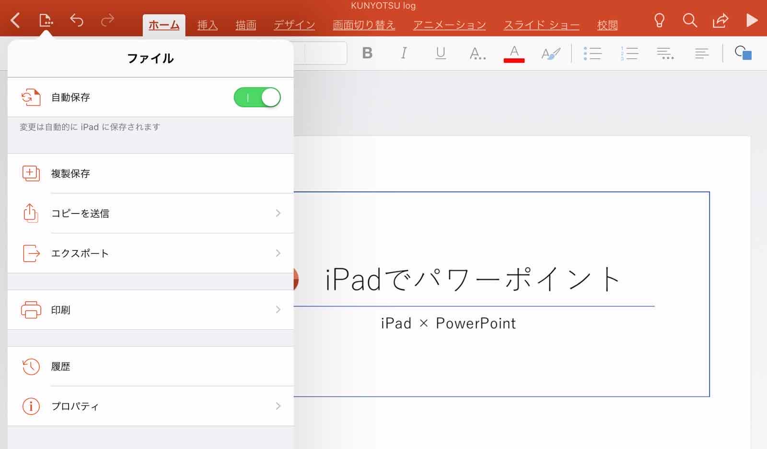767x449 pixels.
Task: Go back using the left arrow
Action: point(15,21)
